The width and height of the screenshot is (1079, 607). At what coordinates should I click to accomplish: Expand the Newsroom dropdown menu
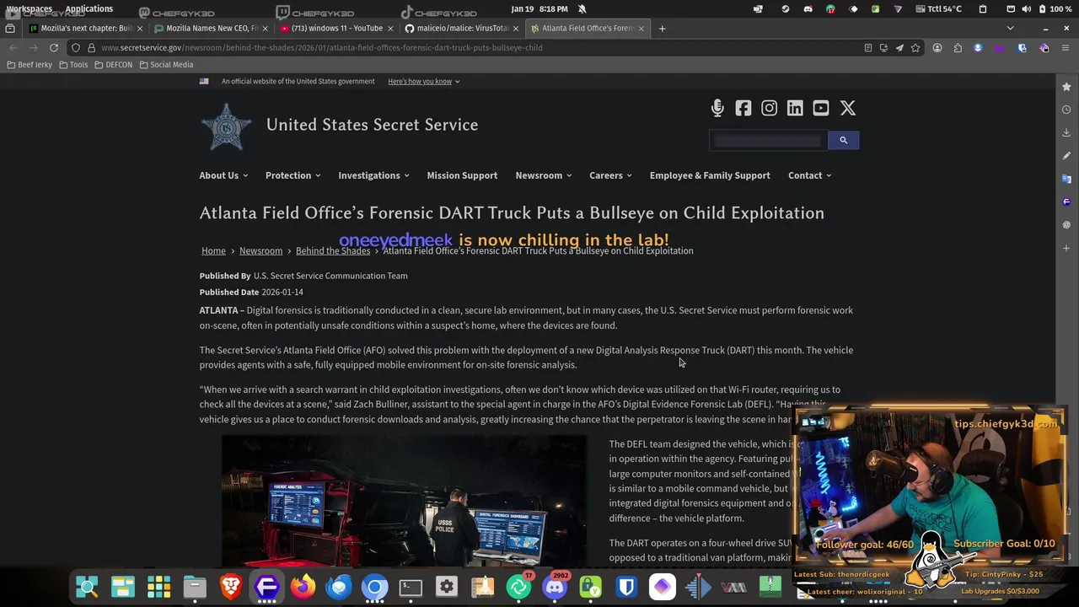pos(544,175)
